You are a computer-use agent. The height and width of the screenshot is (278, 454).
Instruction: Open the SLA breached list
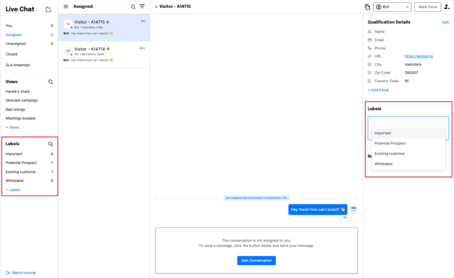pyautogui.click(x=18, y=65)
